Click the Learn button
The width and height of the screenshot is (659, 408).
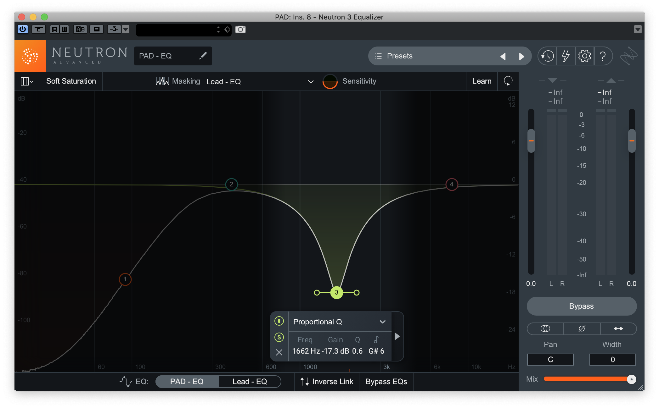pos(482,81)
